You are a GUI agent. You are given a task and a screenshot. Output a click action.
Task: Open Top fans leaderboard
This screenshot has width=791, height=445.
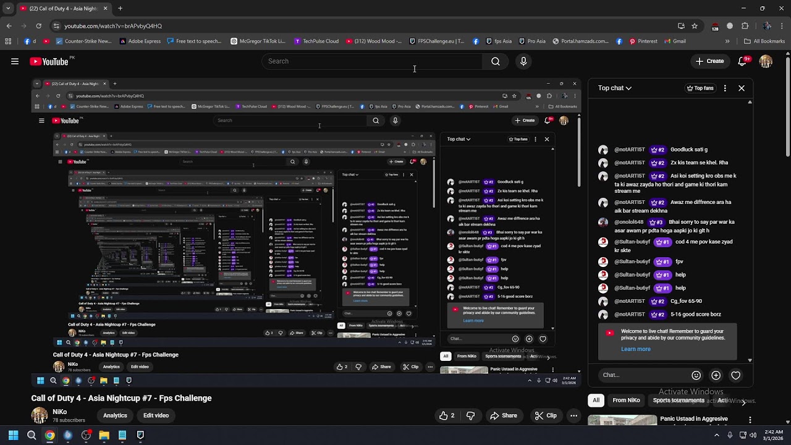tap(700, 88)
